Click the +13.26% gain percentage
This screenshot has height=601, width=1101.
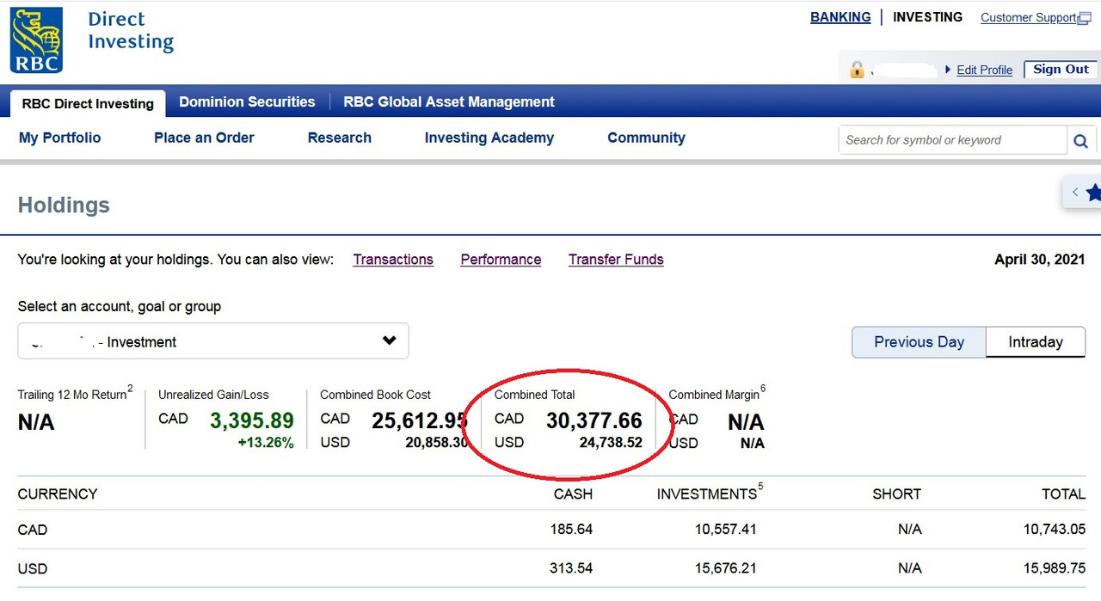tap(266, 444)
